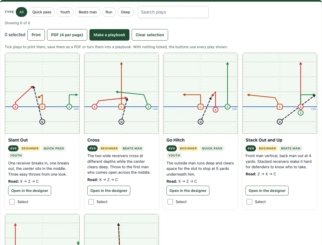
Task: Tick Select checkbox for Stack Out and Up
Action: 249,202
